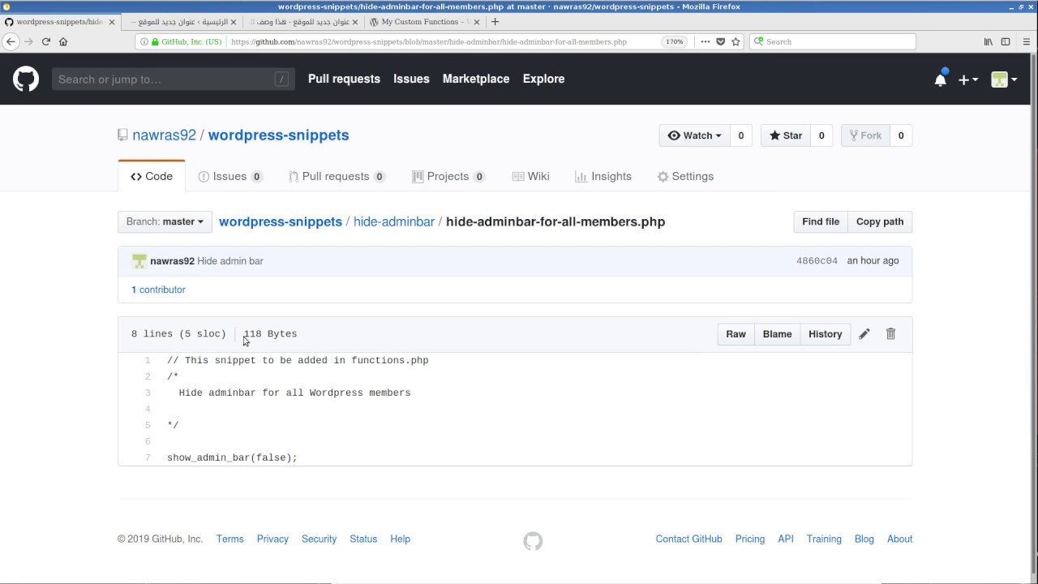Toggle the Firefox sidebar icon

coord(1006,41)
